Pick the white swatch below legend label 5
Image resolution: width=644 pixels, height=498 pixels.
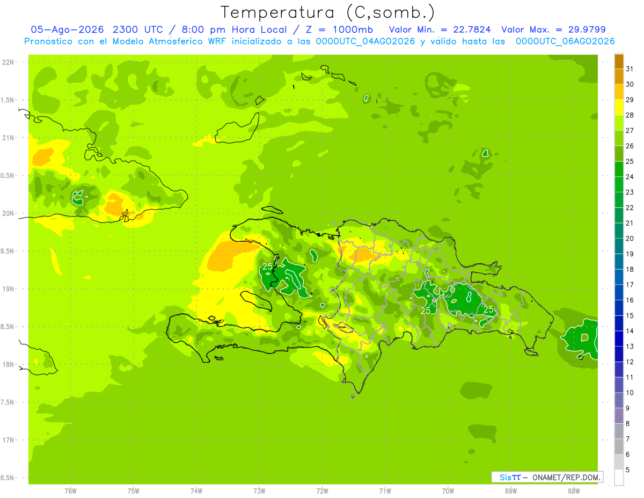click(x=619, y=477)
